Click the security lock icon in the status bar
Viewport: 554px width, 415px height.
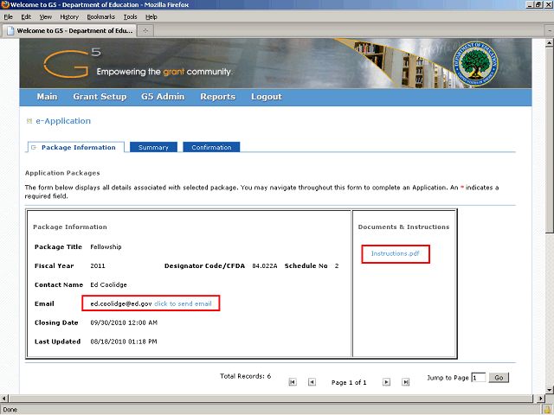pos(547,410)
